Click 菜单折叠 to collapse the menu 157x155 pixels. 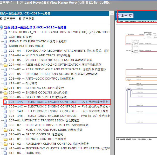click(x=29, y=19)
